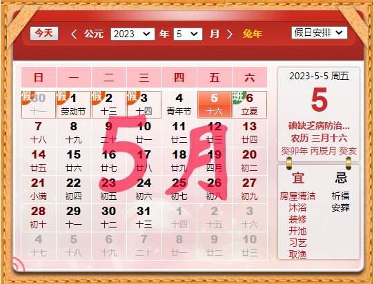Select May 21 小满 cell
374x284 pixels.
point(39,190)
